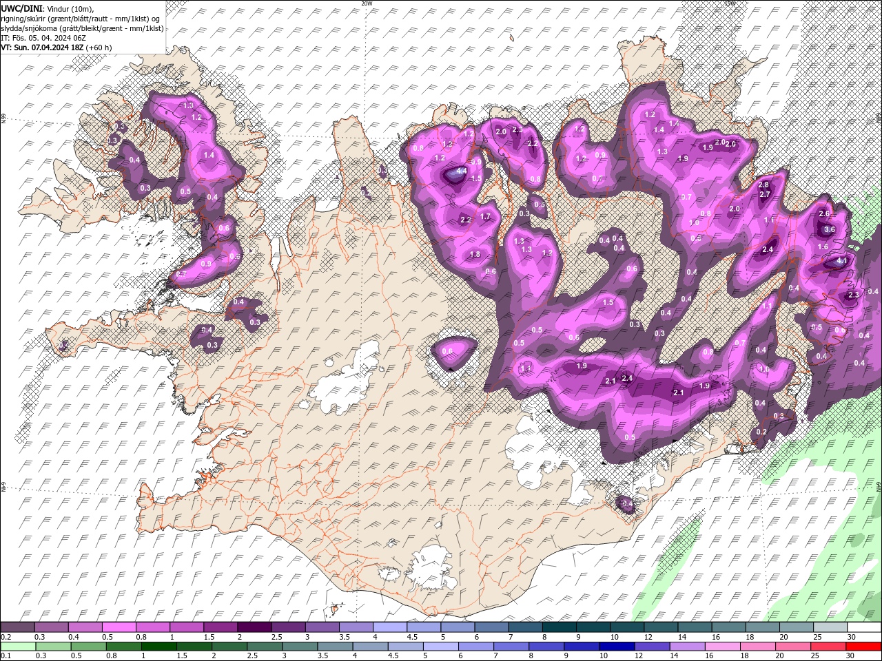Pick the pale gray swatch starting at 25 in upper legend row
The width and height of the screenshot is (882, 661).
pyautogui.click(x=831, y=627)
